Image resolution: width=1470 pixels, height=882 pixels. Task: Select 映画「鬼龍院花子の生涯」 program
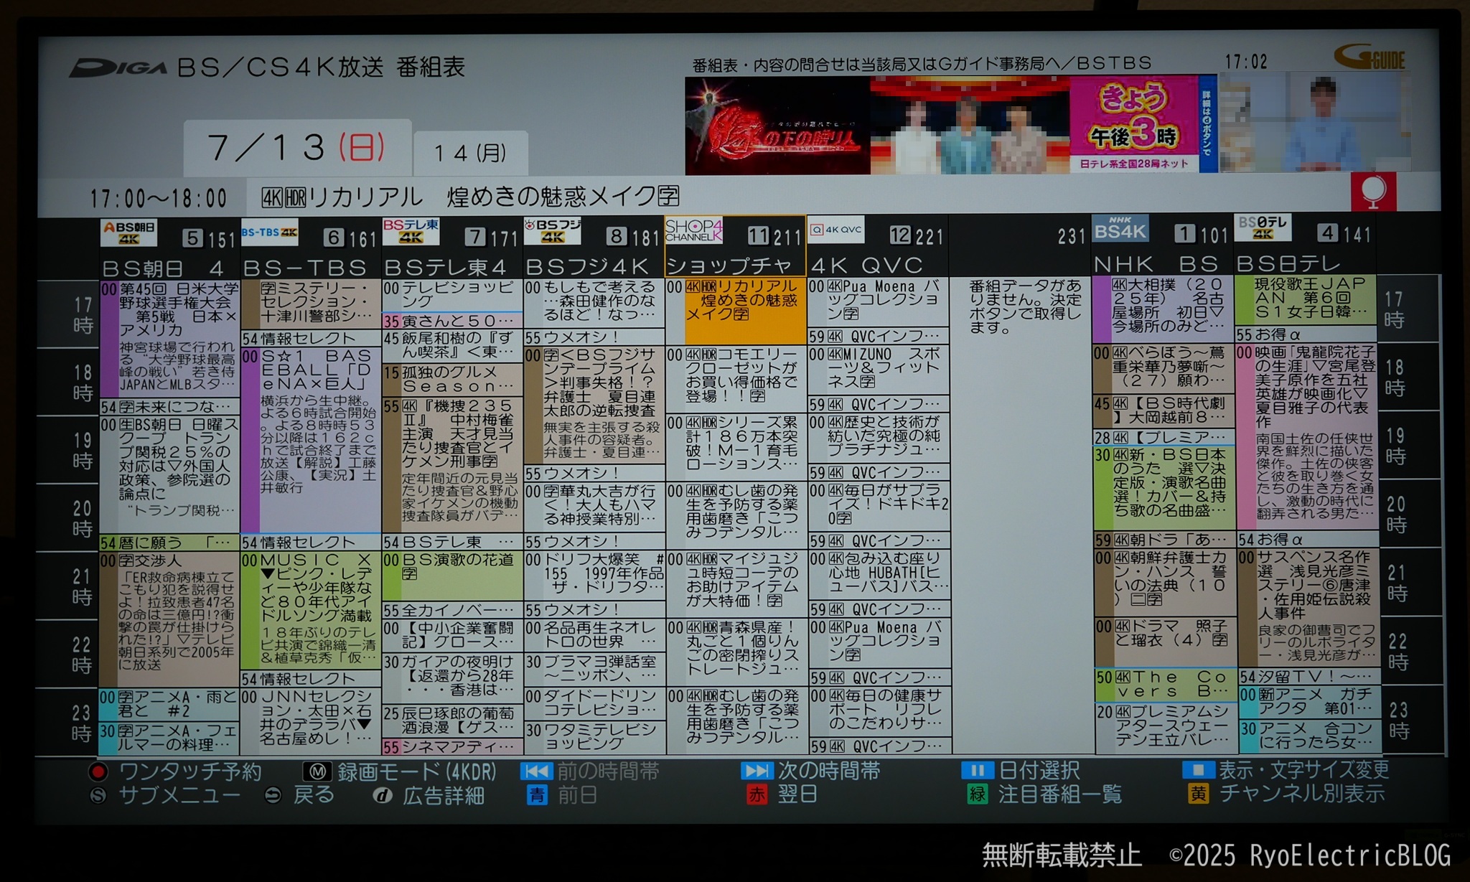[1306, 436]
